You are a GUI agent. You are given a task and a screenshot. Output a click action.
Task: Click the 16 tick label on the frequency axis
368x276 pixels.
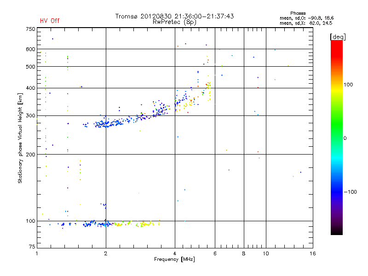pyautogui.click(x=312, y=253)
